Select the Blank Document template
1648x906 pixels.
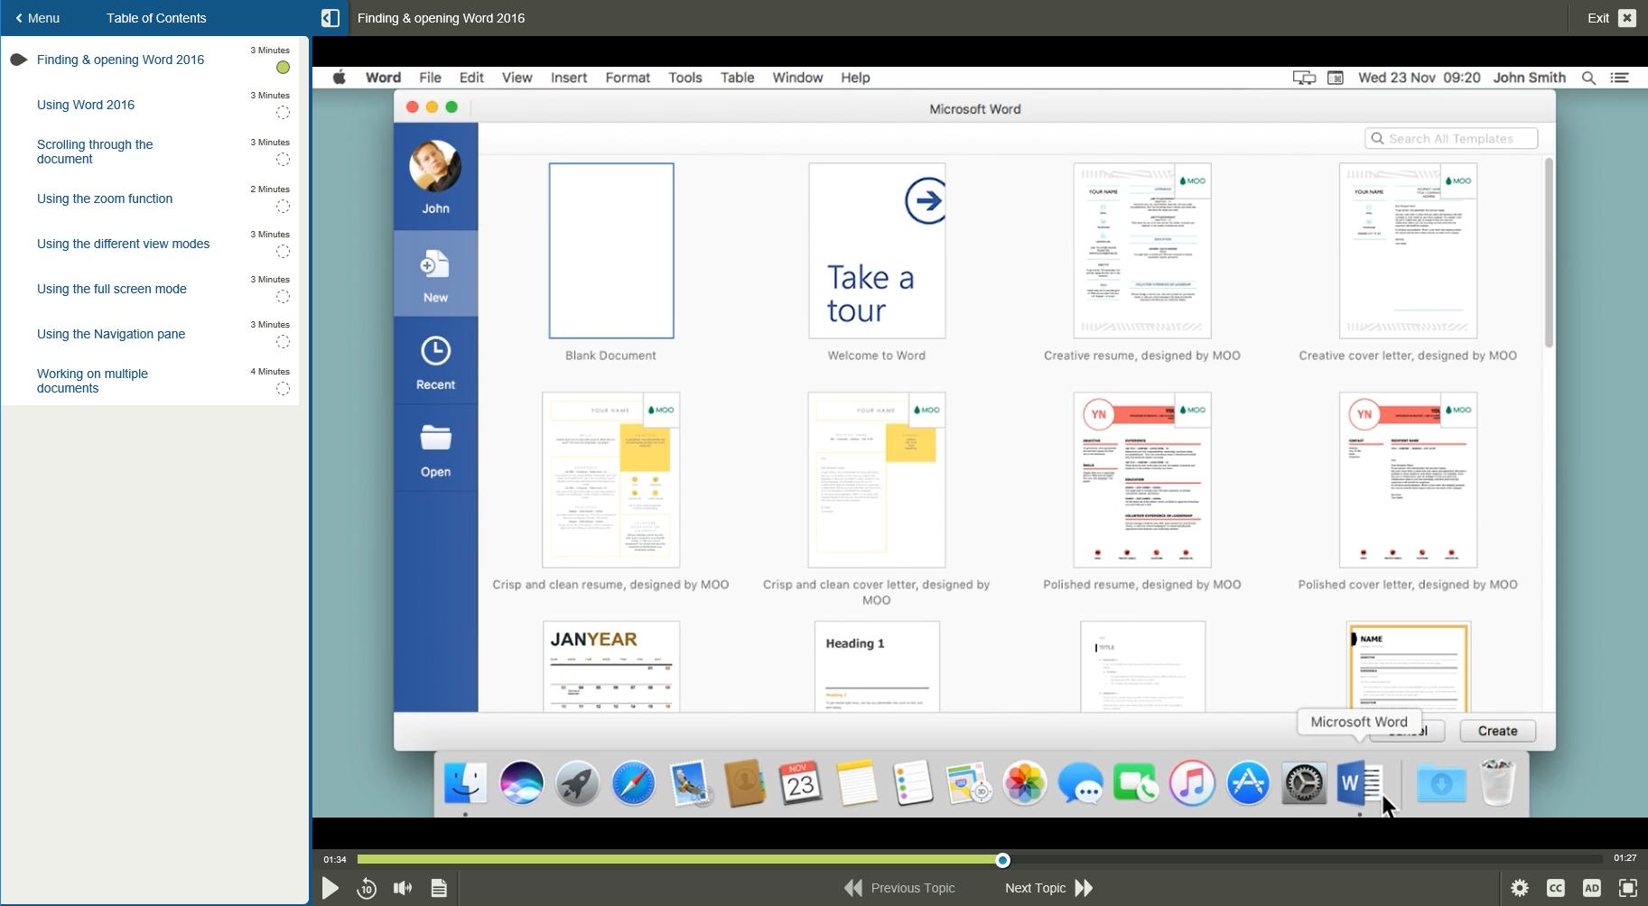610,251
